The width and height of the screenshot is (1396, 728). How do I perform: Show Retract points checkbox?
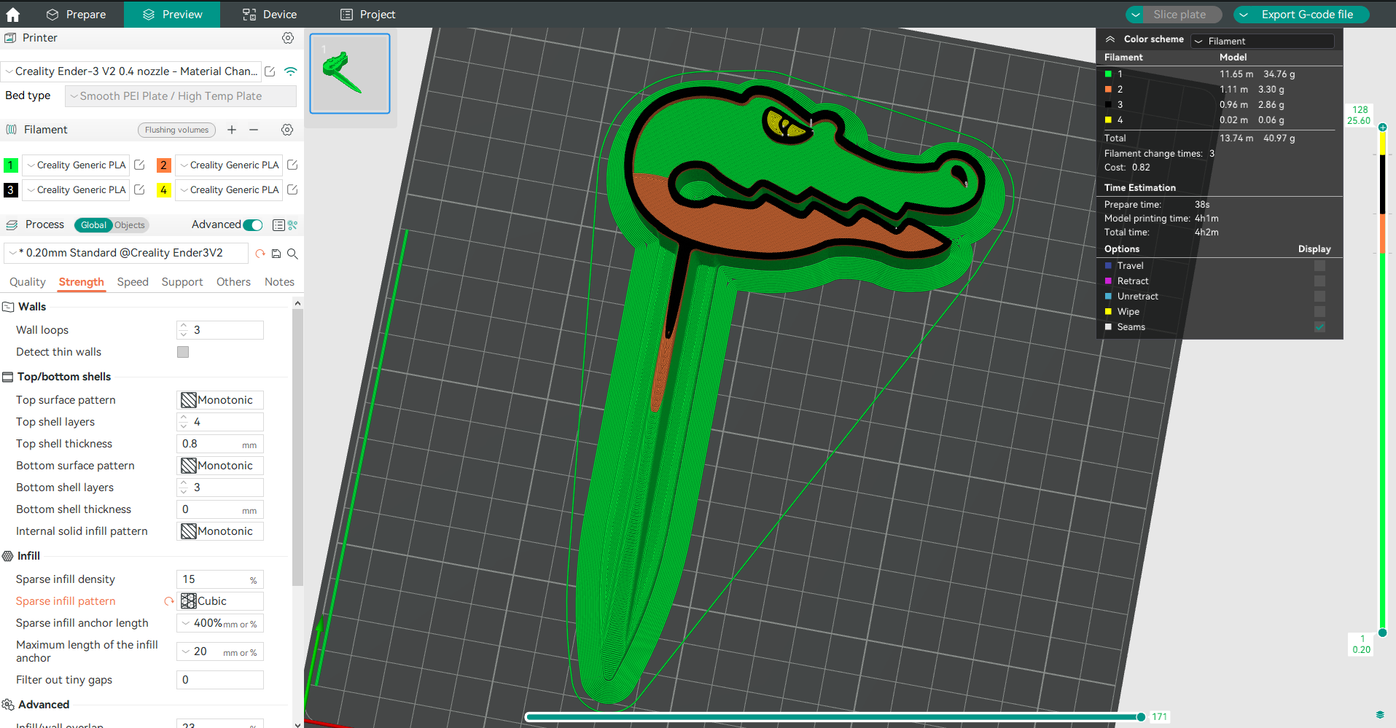coord(1319,281)
